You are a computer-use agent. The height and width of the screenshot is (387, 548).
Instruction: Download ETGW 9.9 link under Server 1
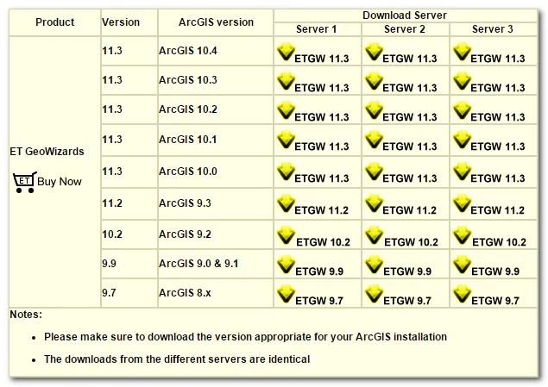click(318, 272)
